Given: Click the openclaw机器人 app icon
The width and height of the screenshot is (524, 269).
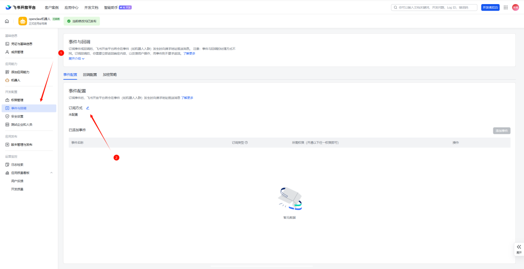Looking at the screenshot, I should (x=23, y=21).
